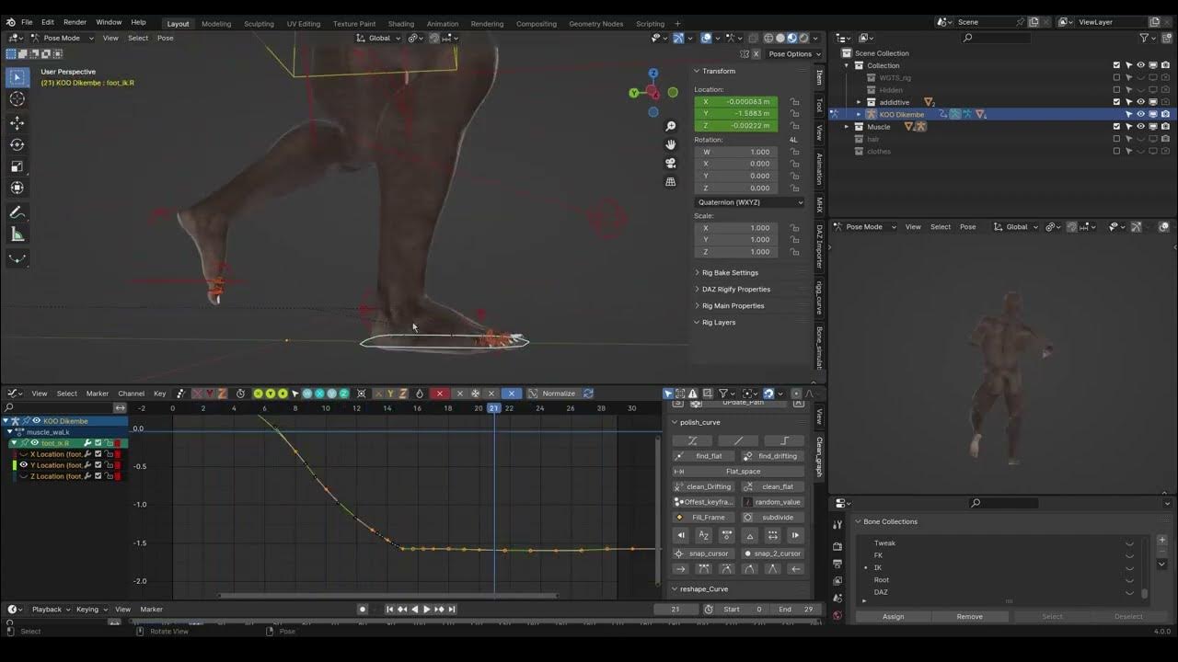This screenshot has width=1178, height=662.
Task: Switch to the Geometry Nodes workspace tab
Action: [595, 24]
